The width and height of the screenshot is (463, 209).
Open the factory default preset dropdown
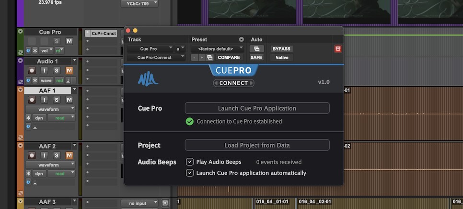pos(217,49)
